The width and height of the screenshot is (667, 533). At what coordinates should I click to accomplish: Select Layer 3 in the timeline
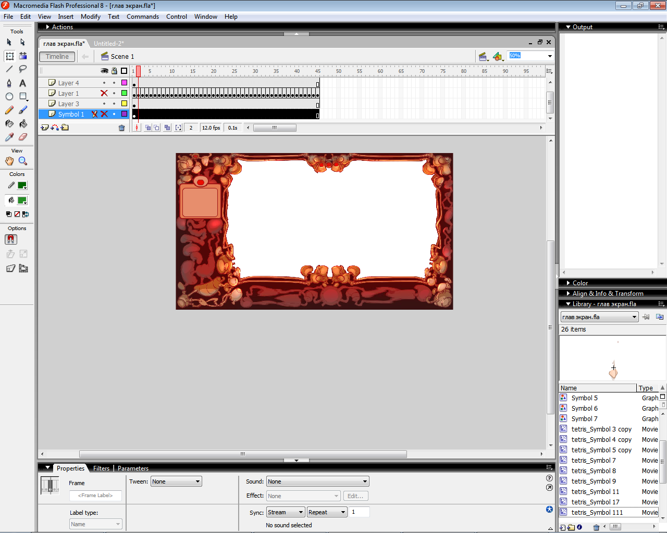point(69,104)
